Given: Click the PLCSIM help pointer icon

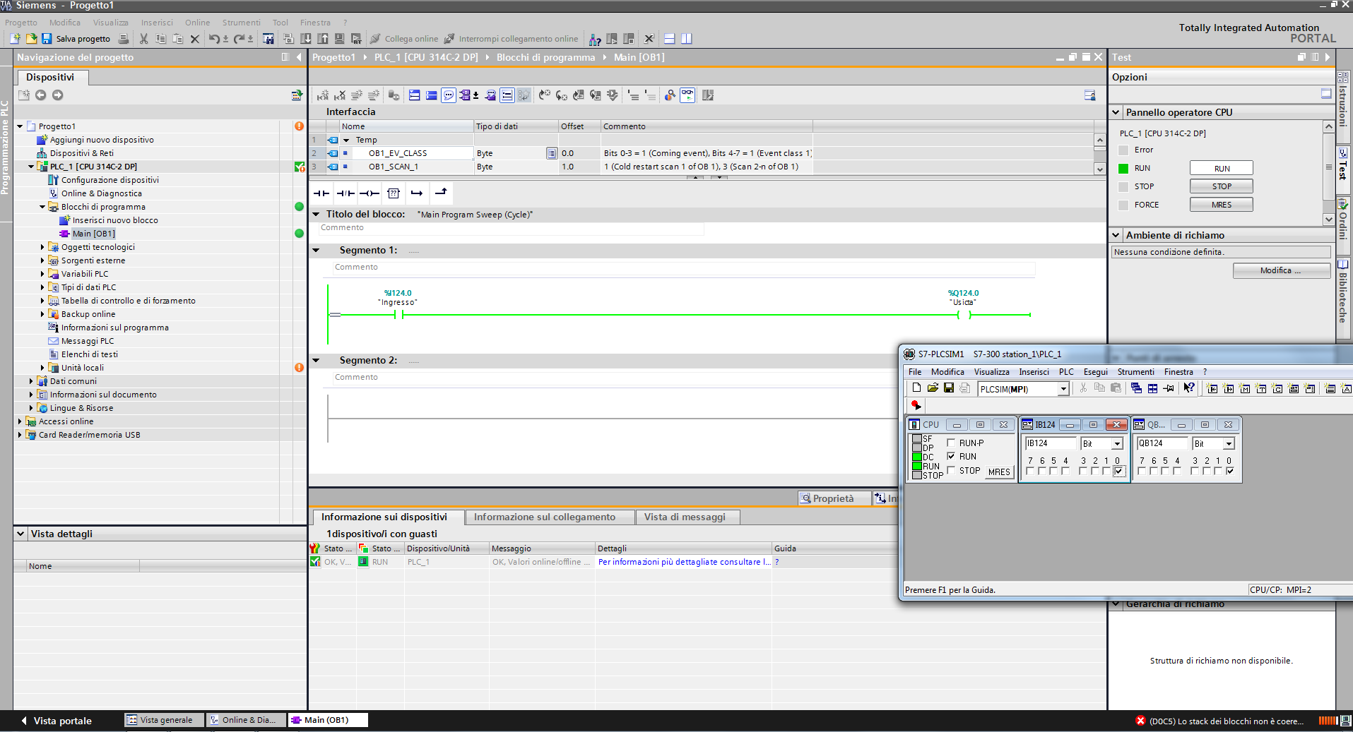Looking at the screenshot, I should tap(1189, 388).
